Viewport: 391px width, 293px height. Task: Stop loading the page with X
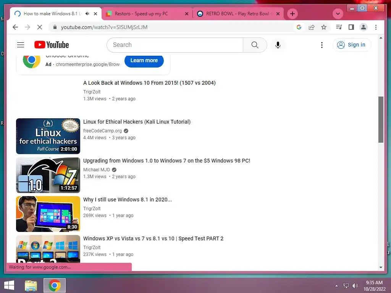pos(40,27)
